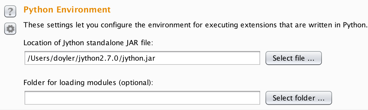Browse for the Jython JAR file
Screen dimensions: 368x110
[x=294, y=58]
